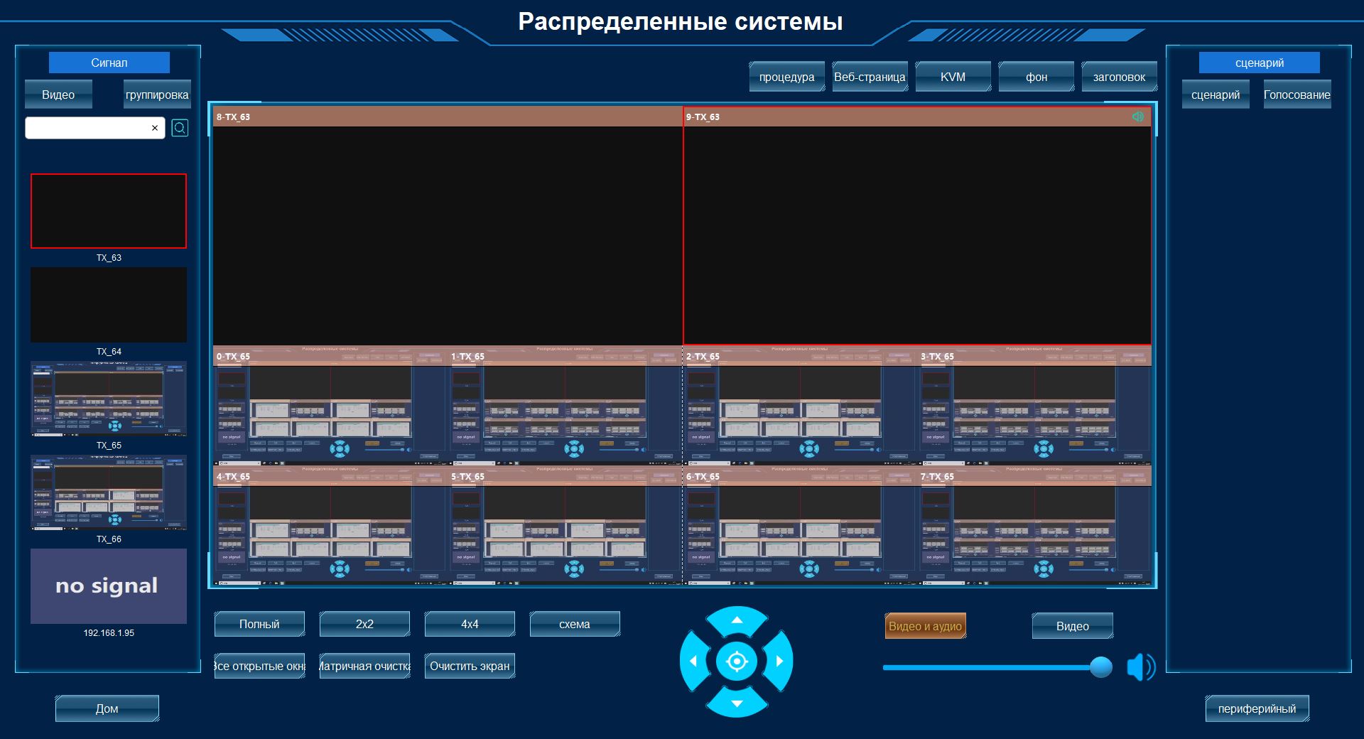
Task: Click the Очистить экран button
Action: (470, 666)
